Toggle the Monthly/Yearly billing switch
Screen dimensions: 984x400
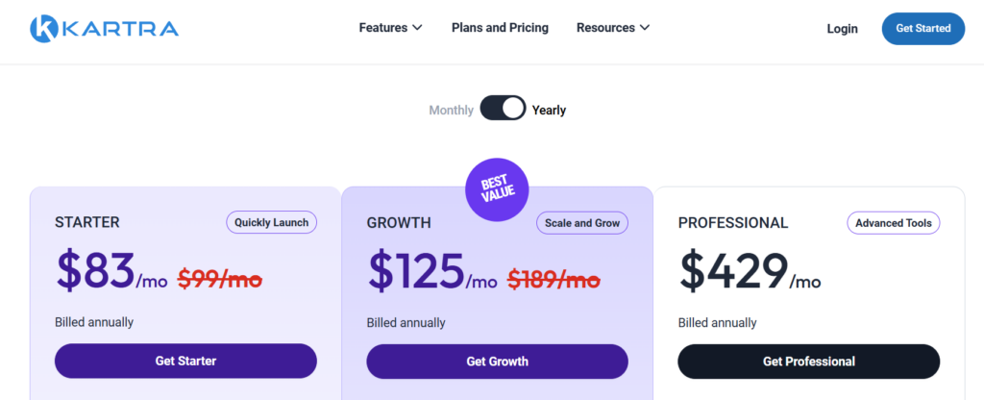pyautogui.click(x=503, y=109)
